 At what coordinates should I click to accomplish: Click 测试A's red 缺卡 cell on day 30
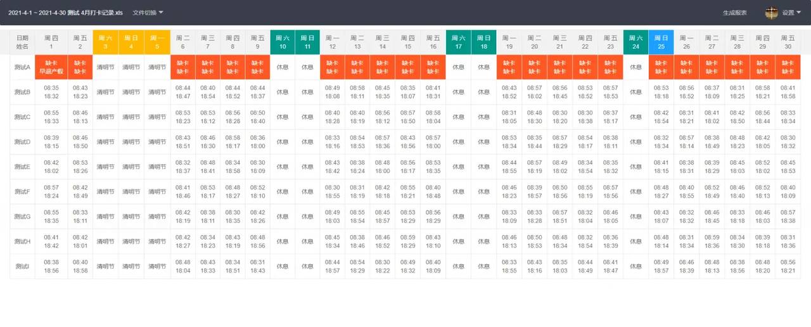(x=788, y=67)
